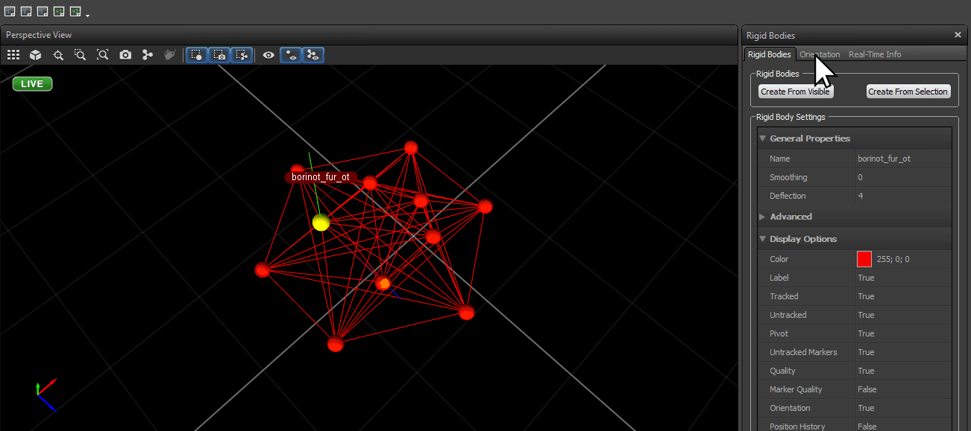Screen dimensions: 971x431
Task: Collapse General Properties section
Action: 762,138
